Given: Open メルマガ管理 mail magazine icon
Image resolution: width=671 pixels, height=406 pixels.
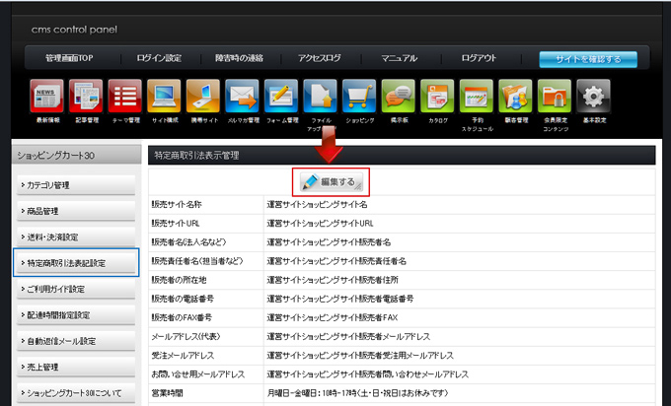Looking at the screenshot, I should click(242, 97).
